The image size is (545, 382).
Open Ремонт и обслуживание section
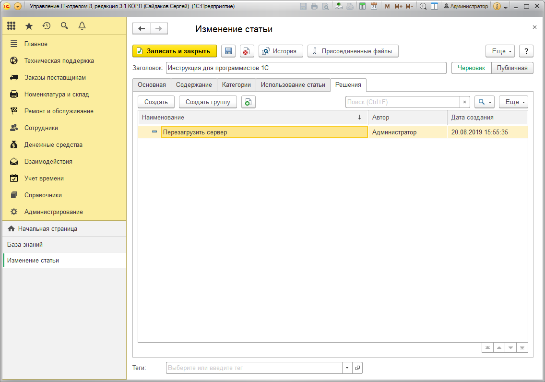pyautogui.click(x=64, y=111)
